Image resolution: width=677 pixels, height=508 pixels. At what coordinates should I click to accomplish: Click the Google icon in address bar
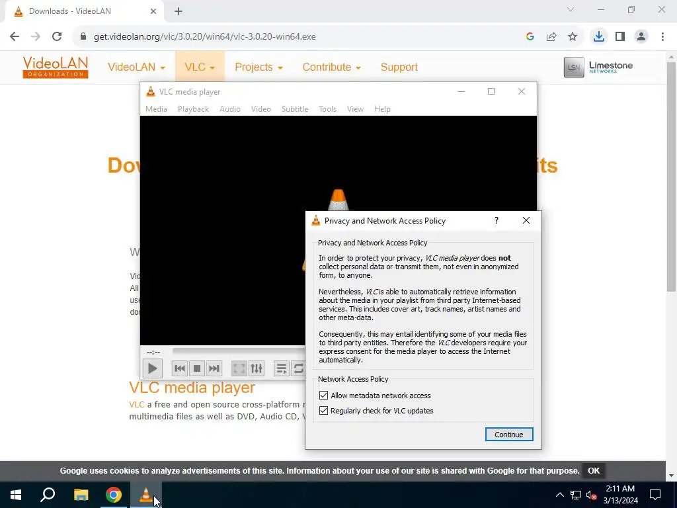530,37
